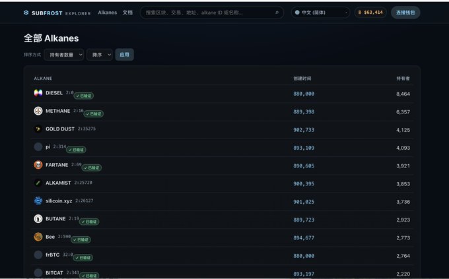
Task: Click the DIESEL token icon
Action: click(x=38, y=93)
